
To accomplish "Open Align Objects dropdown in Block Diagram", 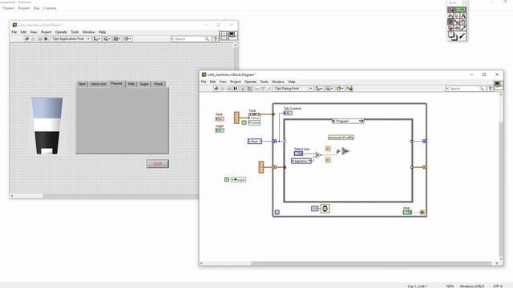I will 319,89.
